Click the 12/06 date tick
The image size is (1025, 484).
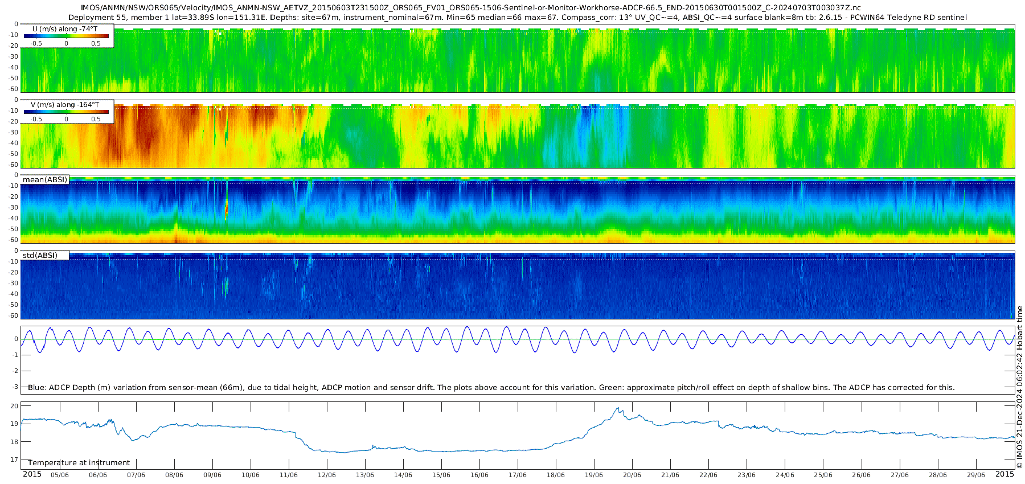tap(327, 475)
